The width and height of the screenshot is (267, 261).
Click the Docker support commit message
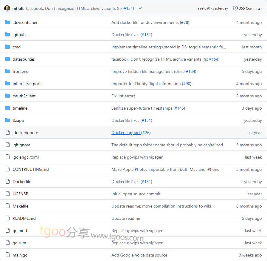(x=126, y=133)
